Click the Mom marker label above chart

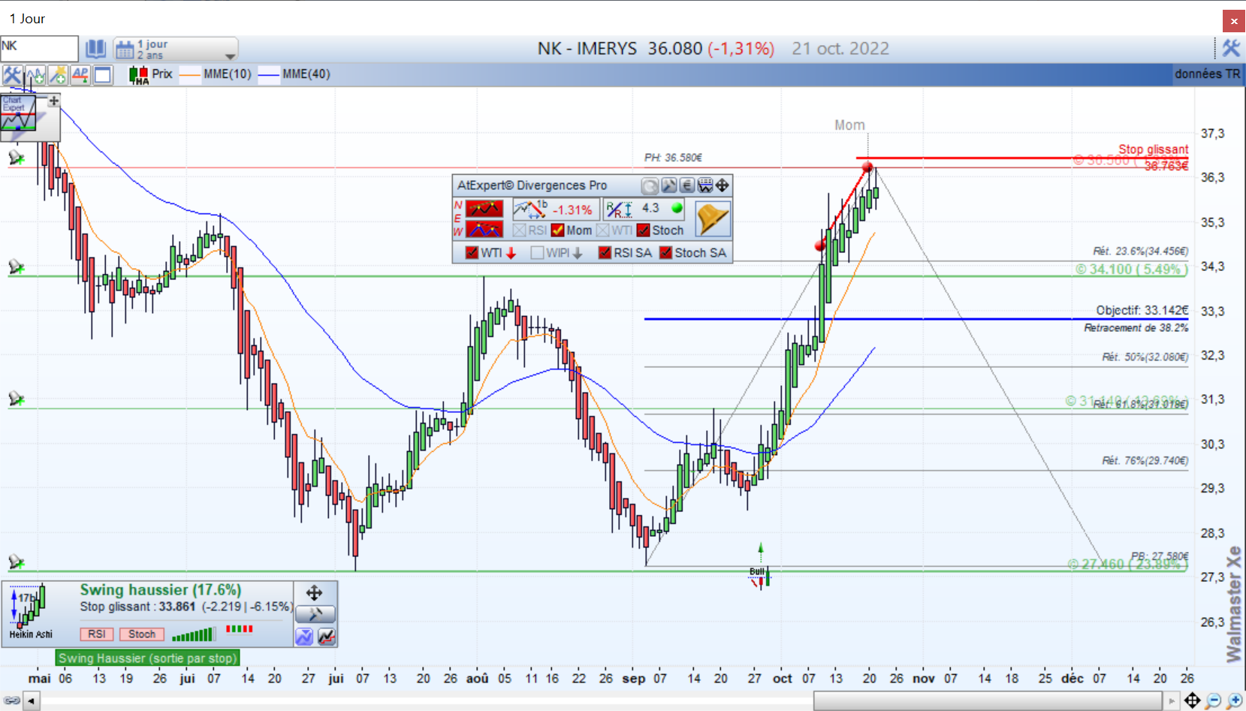pyautogui.click(x=849, y=125)
